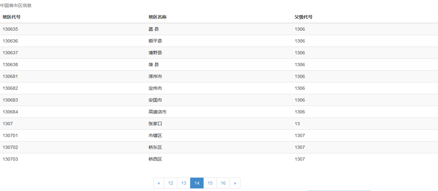This screenshot has width=438, height=191.
Task: Click parent code 1306 in 顺平县 row
Action: [x=300, y=41]
